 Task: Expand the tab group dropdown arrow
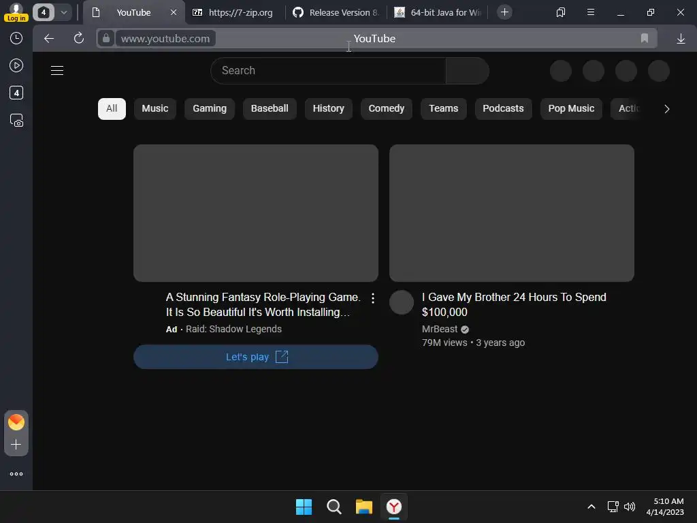tap(63, 12)
